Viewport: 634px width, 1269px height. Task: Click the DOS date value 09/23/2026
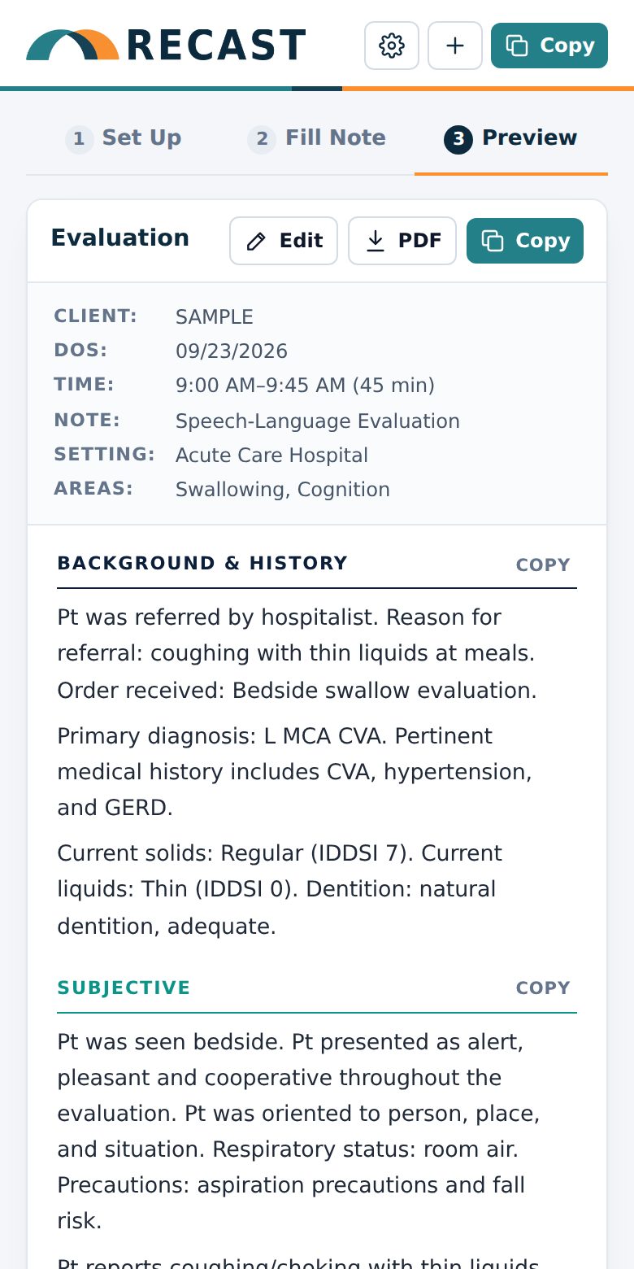click(232, 351)
